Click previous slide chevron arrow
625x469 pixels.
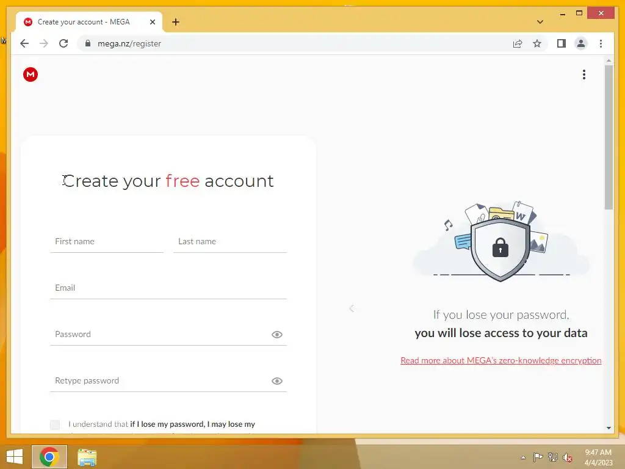tap(352, 308)
